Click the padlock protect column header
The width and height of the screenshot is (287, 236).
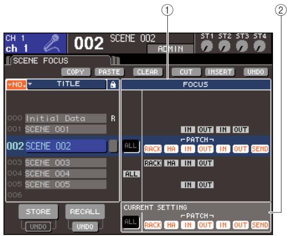113,84
